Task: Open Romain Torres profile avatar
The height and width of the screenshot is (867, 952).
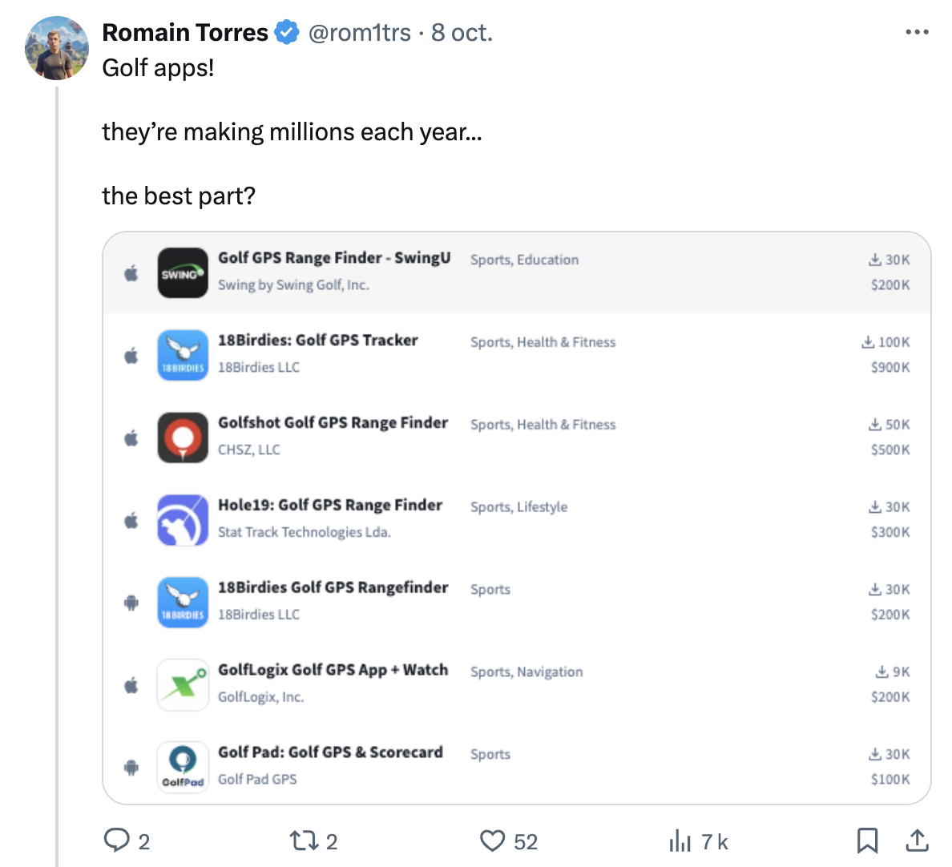Action: [57, 48]
